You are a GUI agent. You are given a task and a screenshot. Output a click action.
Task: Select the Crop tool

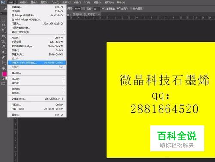click(3, 31)
